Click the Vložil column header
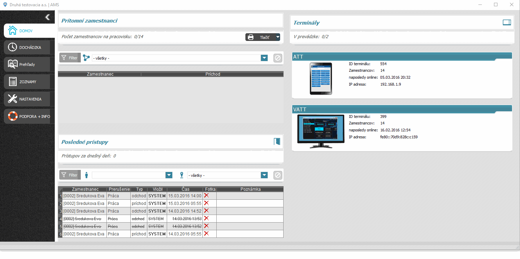This screenshot has height=259, width=520. 157,189
